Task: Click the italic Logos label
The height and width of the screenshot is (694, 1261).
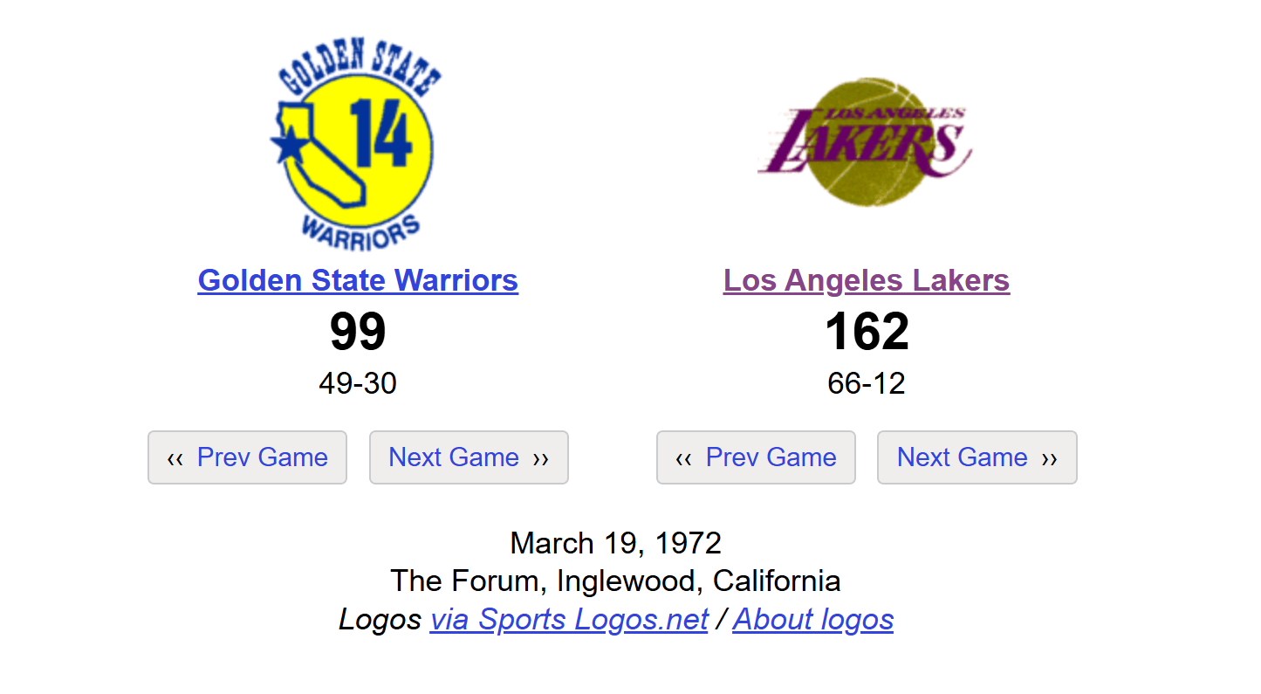Action: pyautogui.click(x=380, y=619)
